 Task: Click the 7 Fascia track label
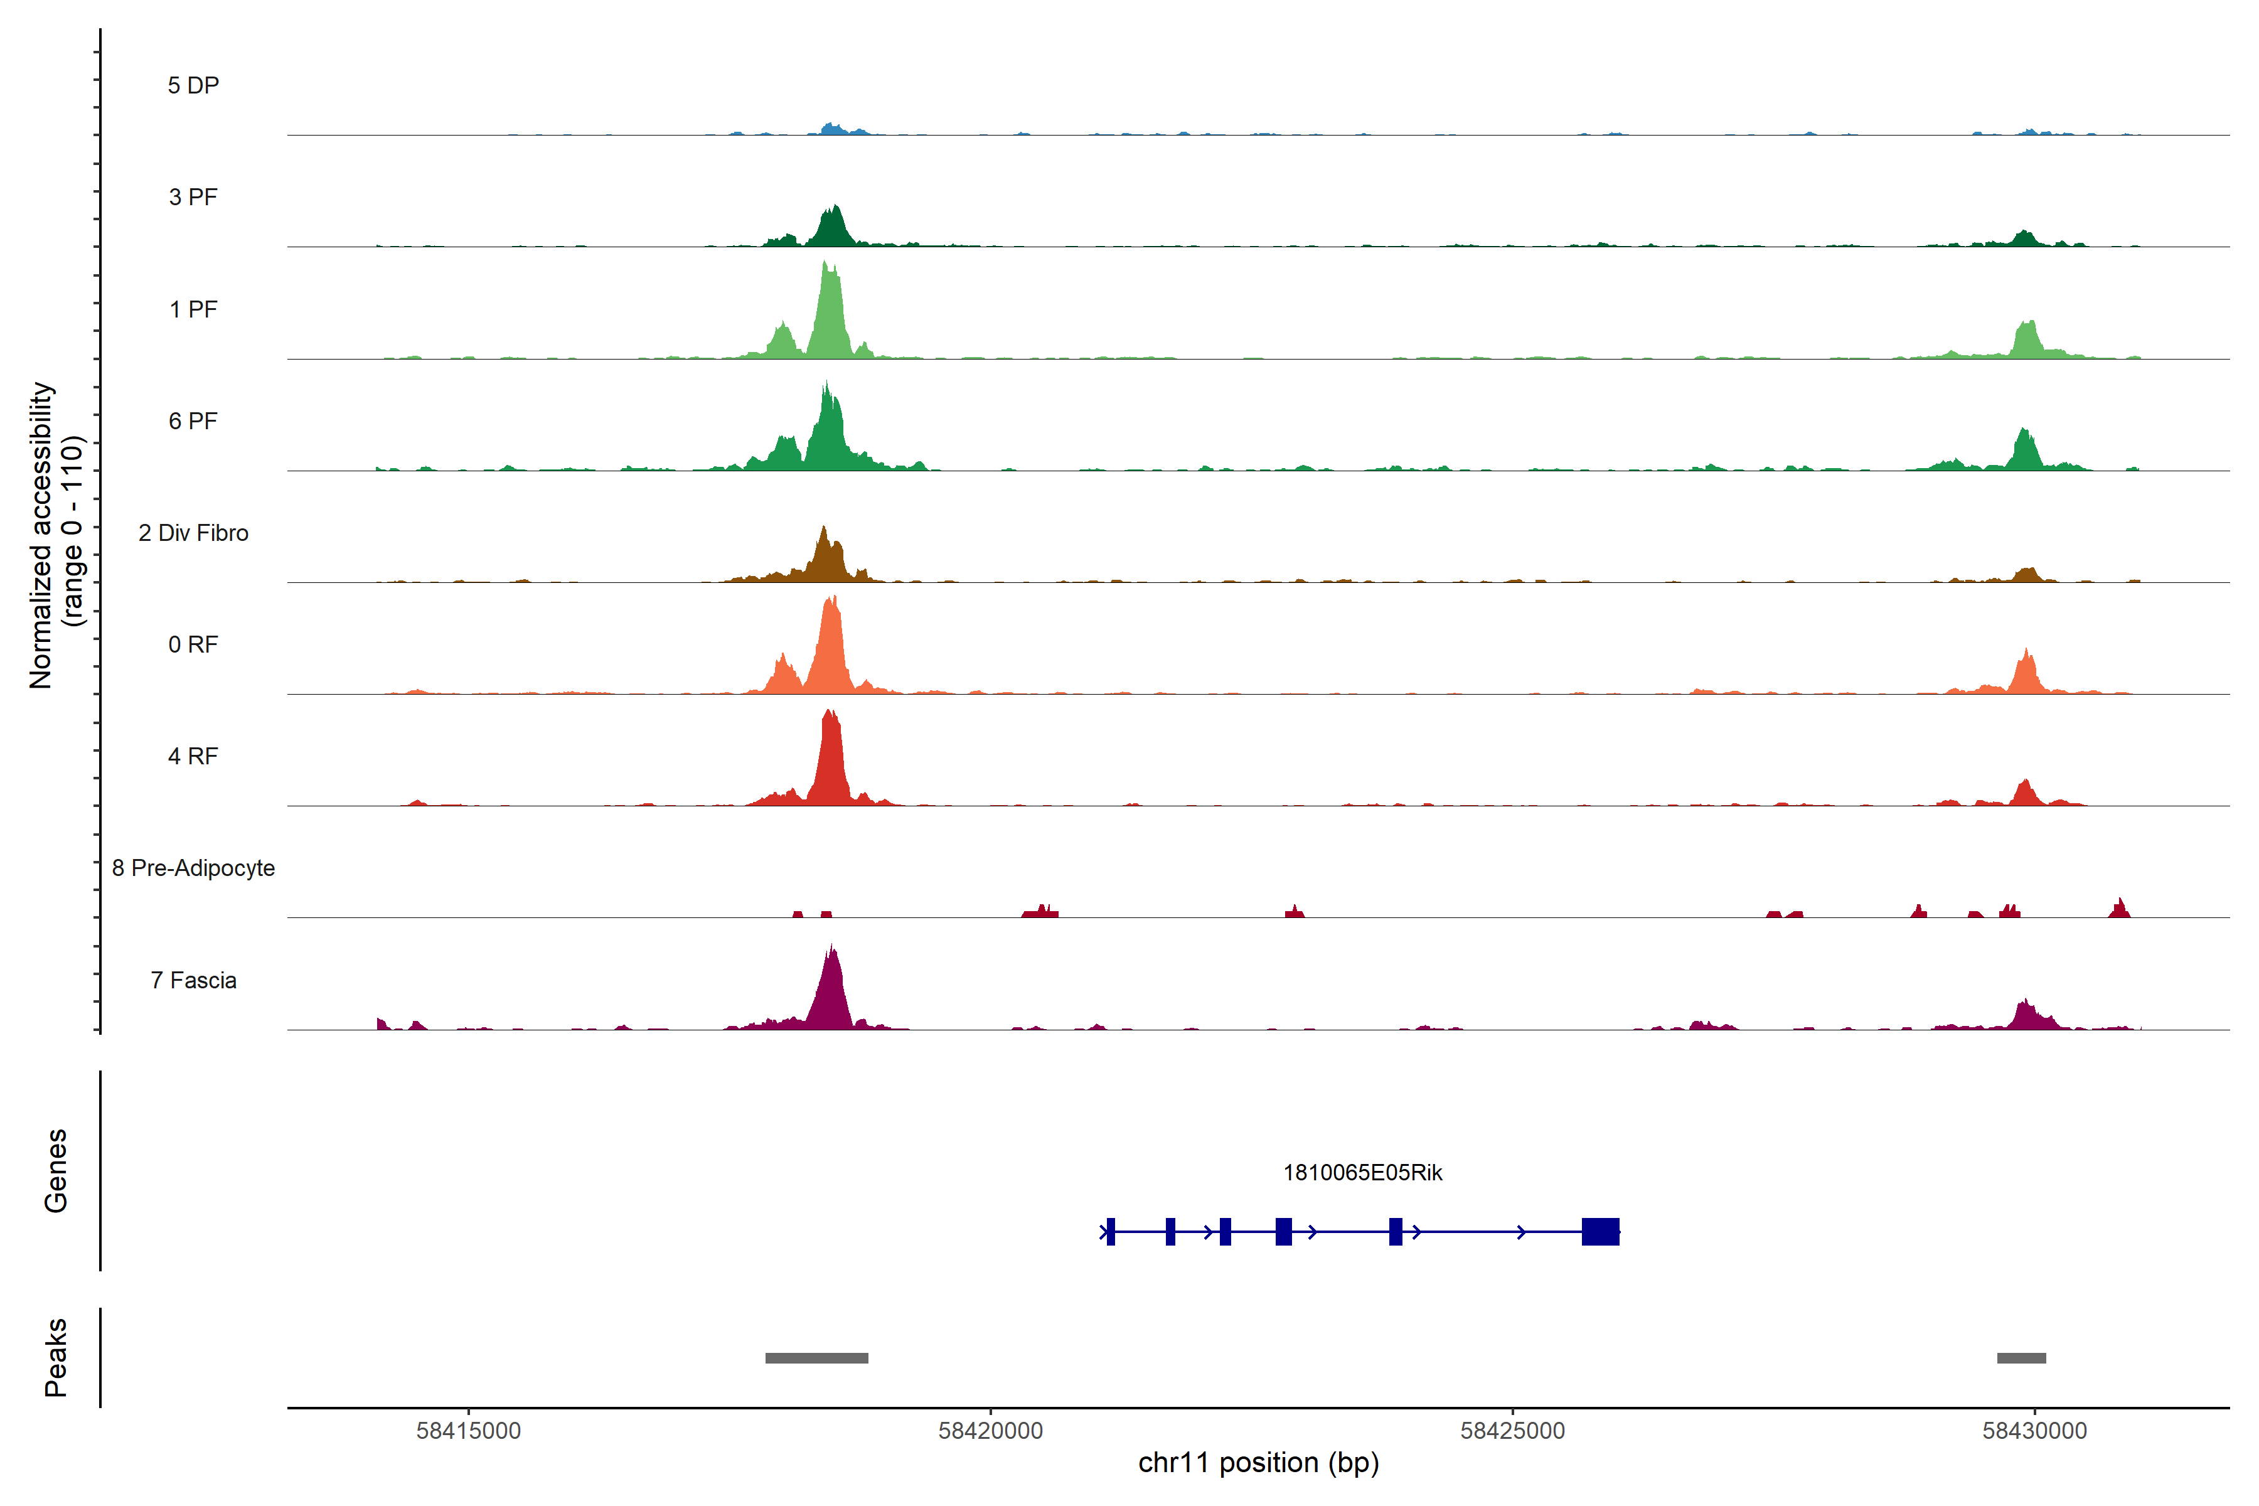click(193, 980)
